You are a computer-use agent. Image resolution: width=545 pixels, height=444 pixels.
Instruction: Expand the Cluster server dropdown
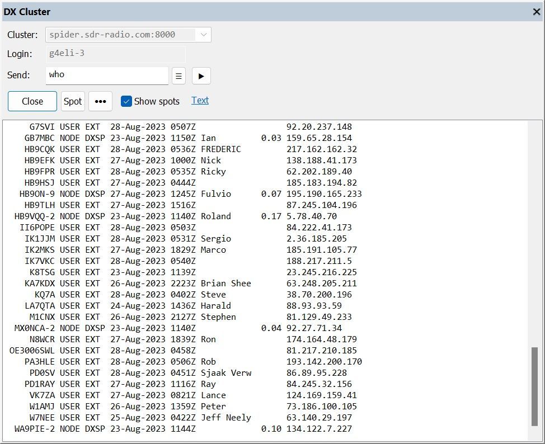pos(203,35)
